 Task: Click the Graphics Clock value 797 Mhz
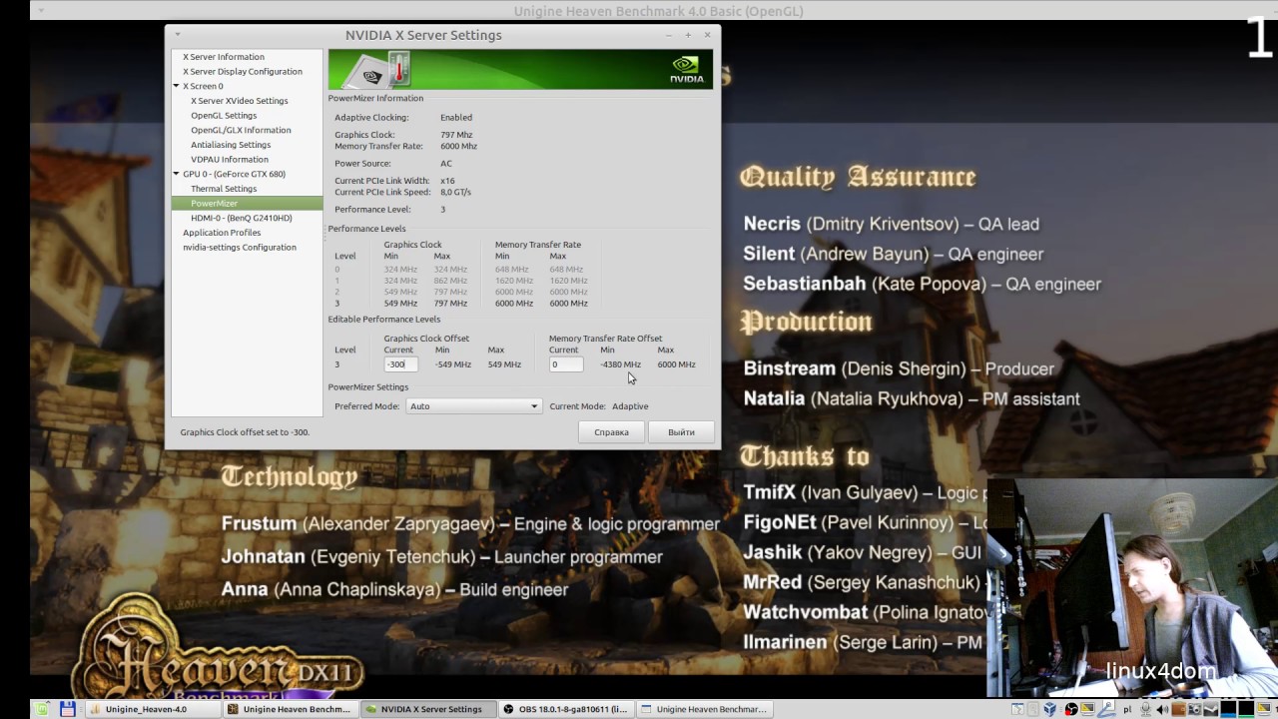[x=456, y=135]
